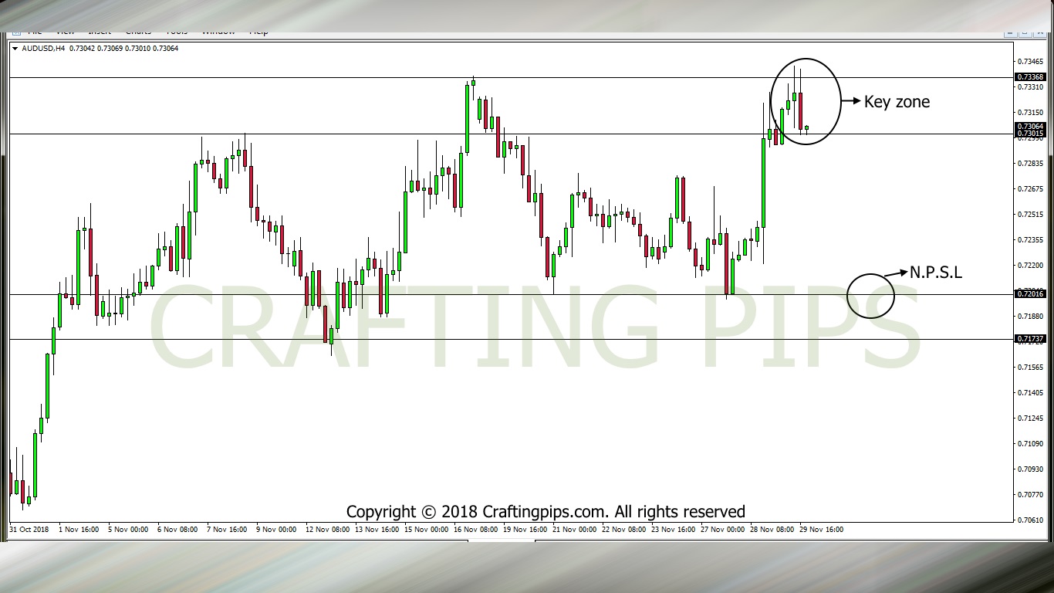Click the AUDUSD,H4 symbol label
This screenshot has height=593, width=1054.
coord(43,48)
